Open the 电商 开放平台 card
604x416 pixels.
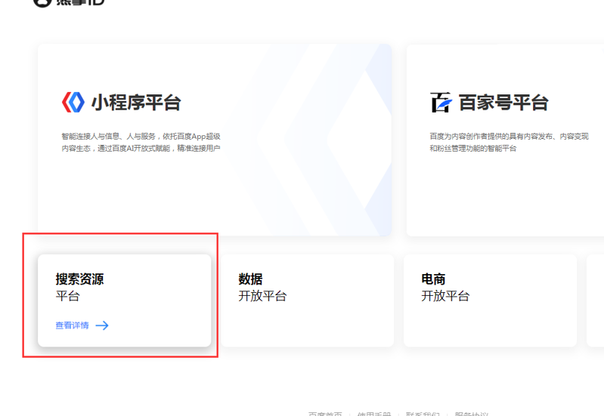pos(491,300)
